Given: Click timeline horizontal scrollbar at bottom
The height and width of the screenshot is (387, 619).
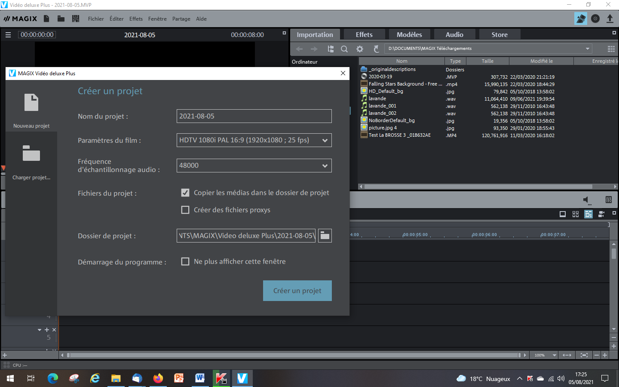Looking at the screenshot, I should point(294,355).
